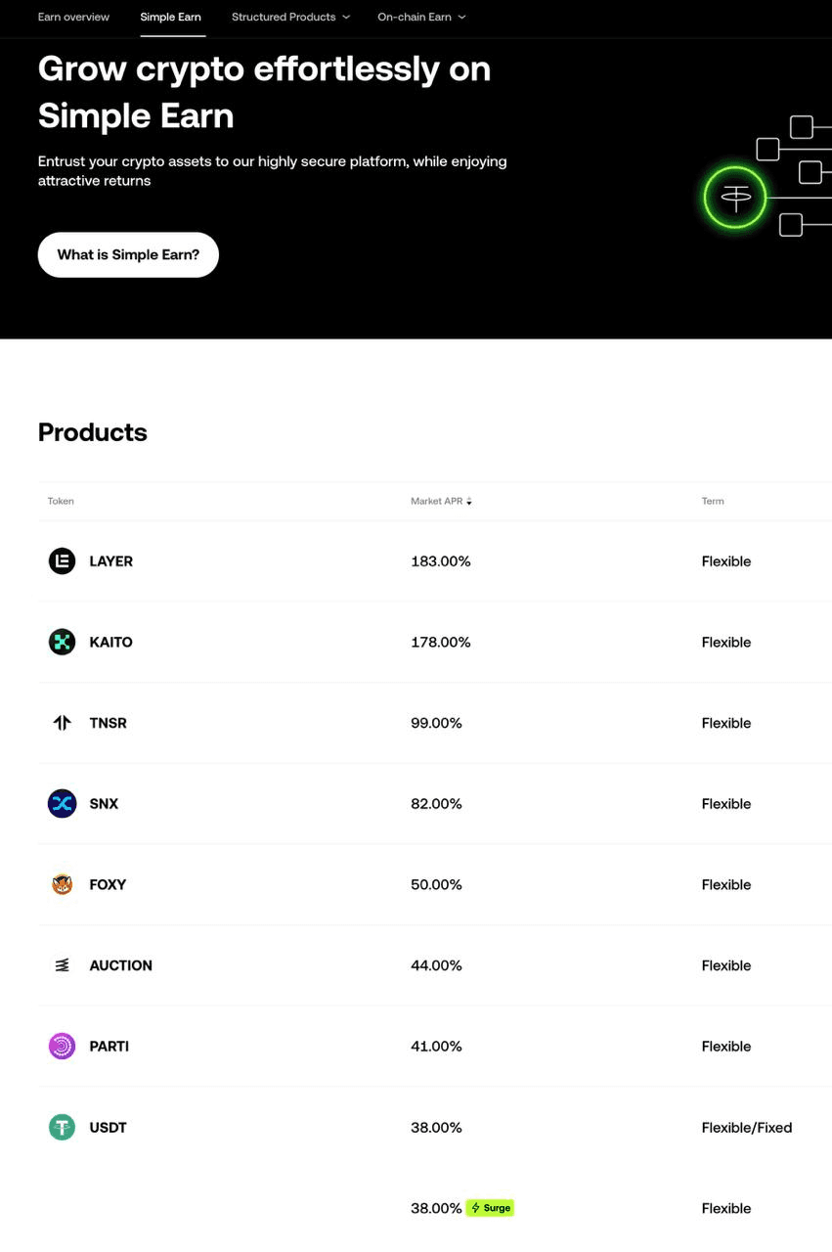Click the green USDT token icon
This screenshot has height=1252, width=832.
point(62,1127)
